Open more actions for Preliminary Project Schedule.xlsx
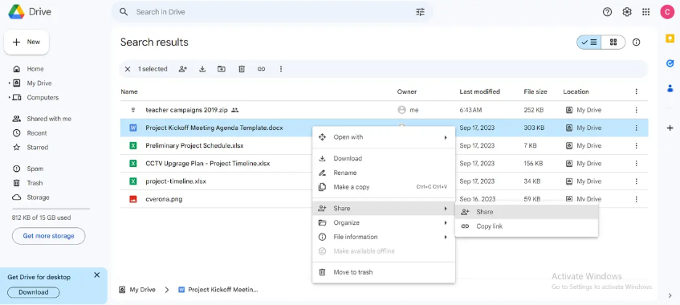This screenshot has height=305, width=680. 636,146
